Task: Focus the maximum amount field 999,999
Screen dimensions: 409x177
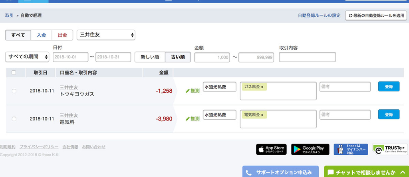Action: click(x=256, y=57)
